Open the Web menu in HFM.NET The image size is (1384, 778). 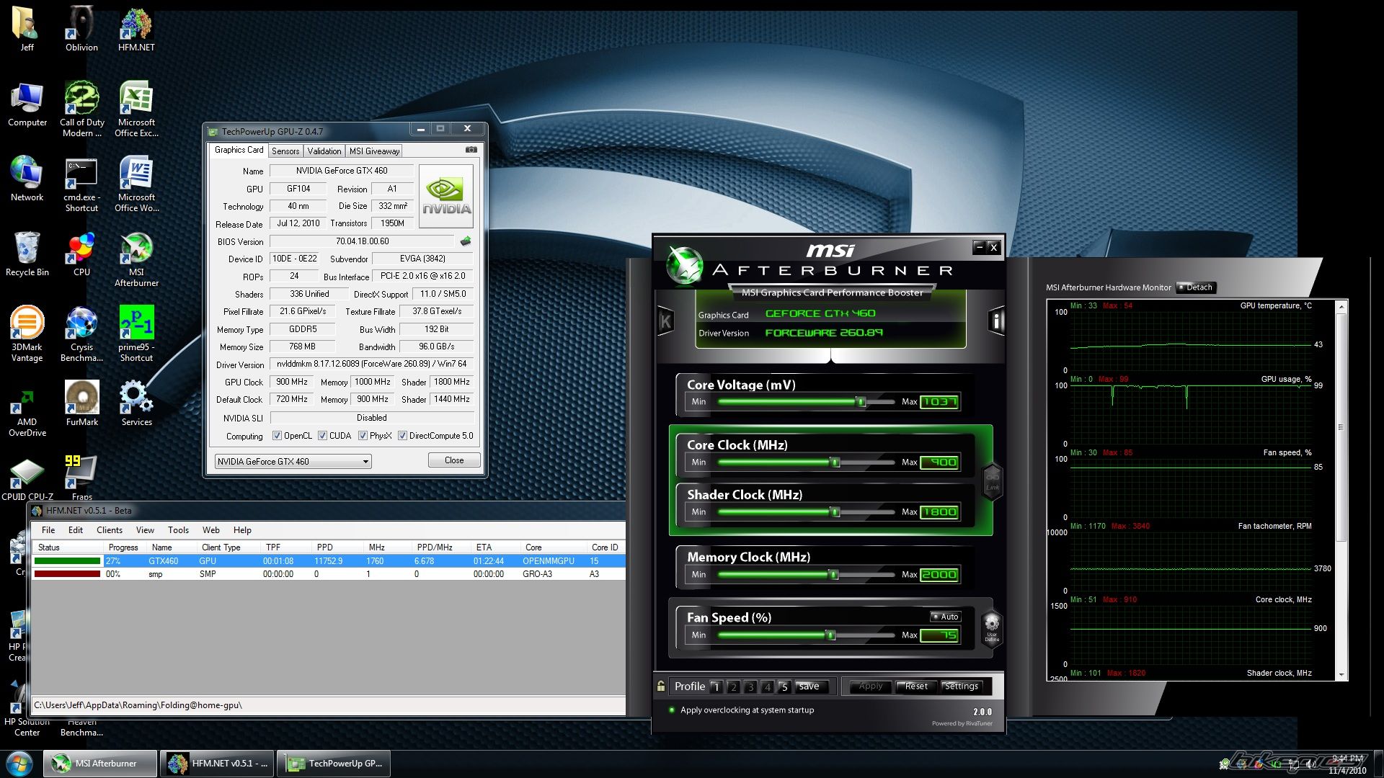click(210, 529)
